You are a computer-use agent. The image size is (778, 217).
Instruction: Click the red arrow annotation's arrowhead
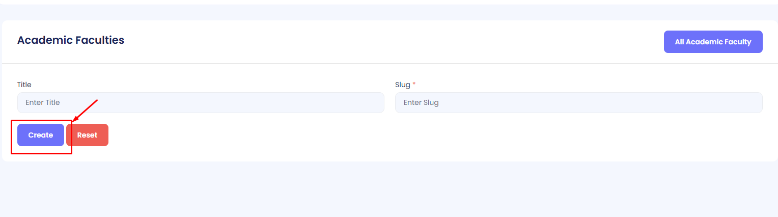74,120
